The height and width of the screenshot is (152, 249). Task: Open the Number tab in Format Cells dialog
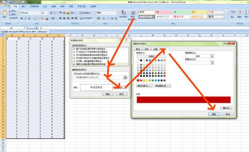[138, 49]
